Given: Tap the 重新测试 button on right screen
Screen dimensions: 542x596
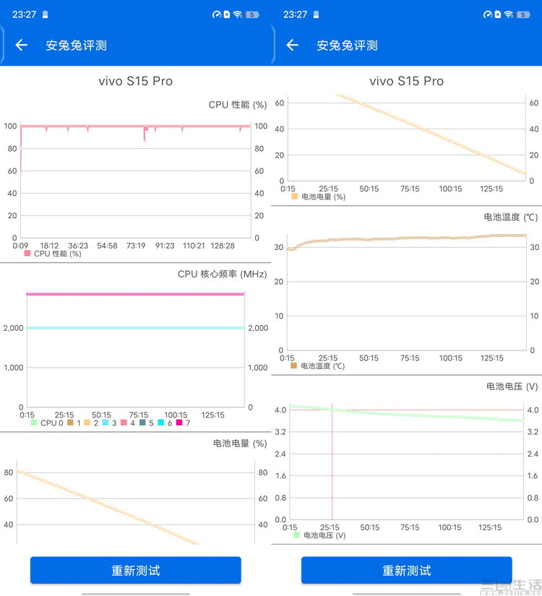Looking at the screenshot, I should tap(406, 570).
